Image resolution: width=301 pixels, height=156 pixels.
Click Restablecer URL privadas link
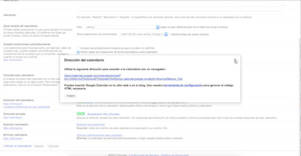[103, 114]
